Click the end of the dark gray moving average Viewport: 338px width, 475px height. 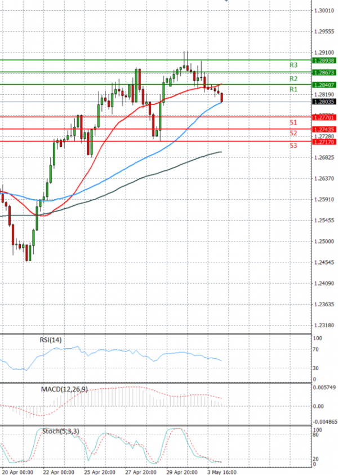(x=221, y=152)
